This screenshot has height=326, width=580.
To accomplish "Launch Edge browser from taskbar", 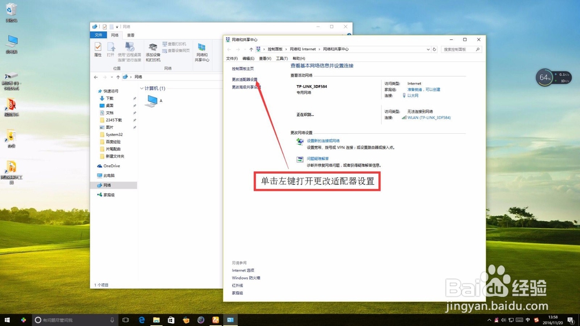I will pyautogui.click(x=142, y=320).
